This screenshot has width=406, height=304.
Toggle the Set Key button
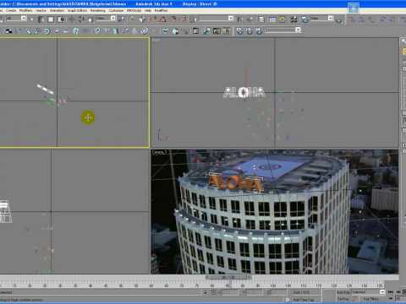click(343, 299)
